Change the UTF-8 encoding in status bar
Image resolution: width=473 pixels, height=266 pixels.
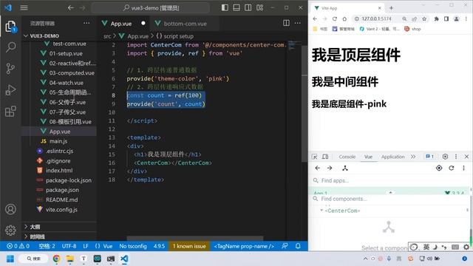tap(69, 246)
